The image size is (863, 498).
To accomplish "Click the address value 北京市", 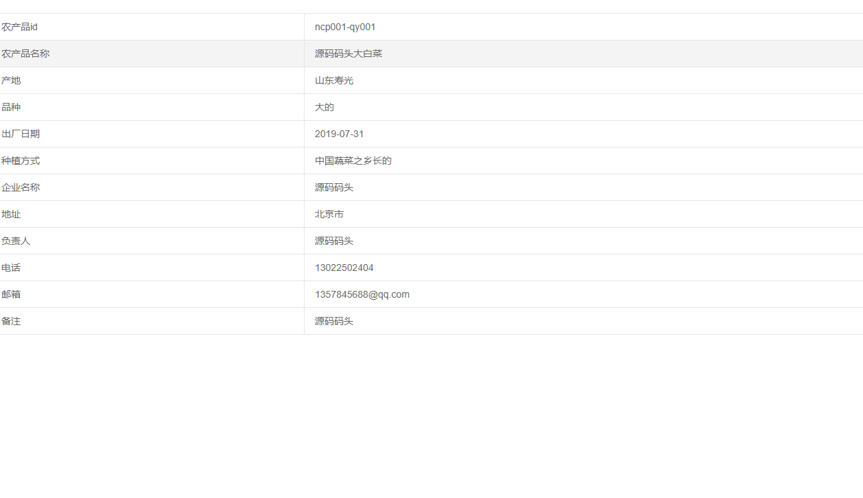I will tap(329, 214).
